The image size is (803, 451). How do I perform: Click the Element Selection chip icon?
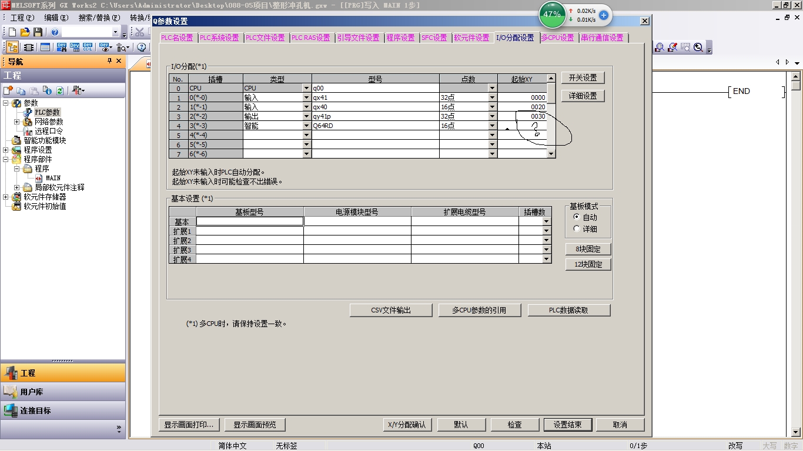28,47
